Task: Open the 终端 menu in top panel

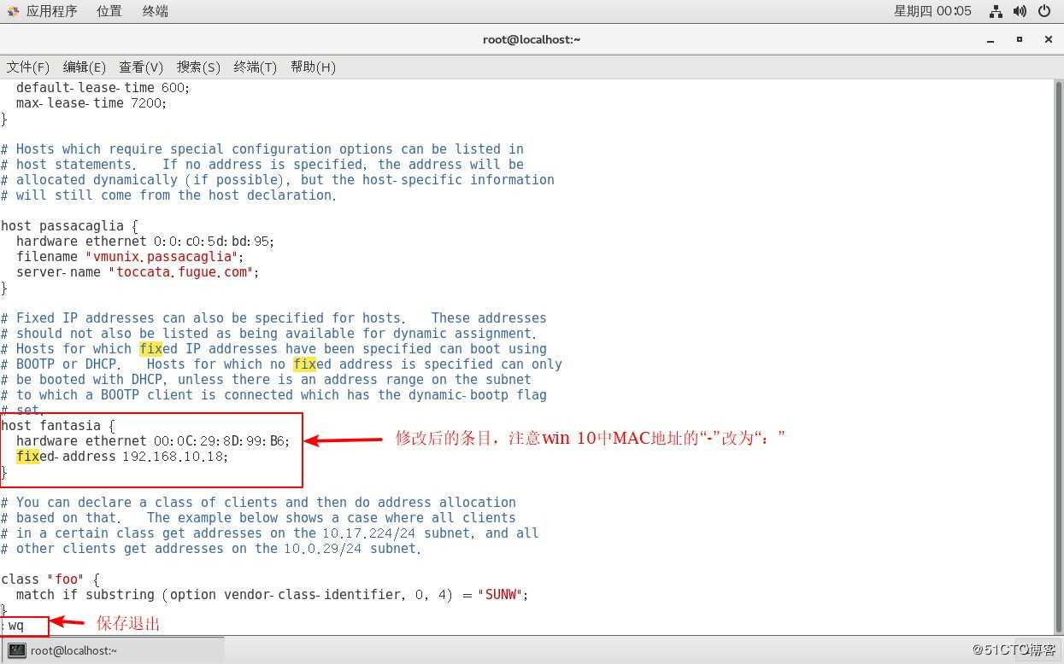Action: [155, 11]
